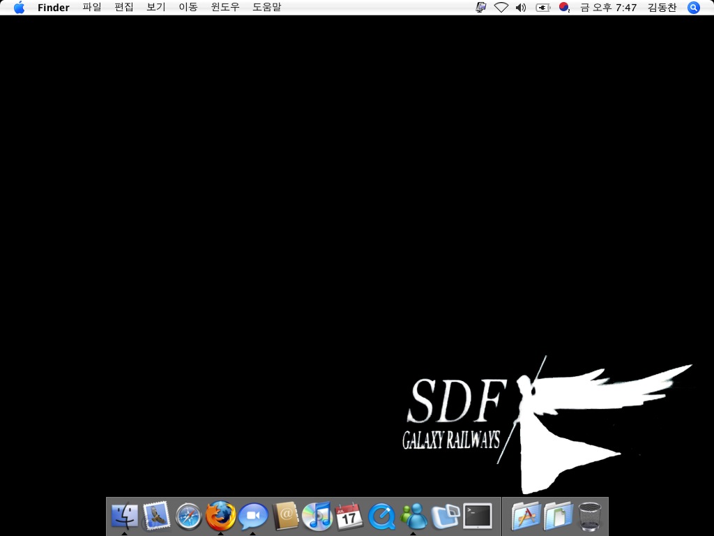
Task: Launch Terminal from the dock
Action: pos(478,516)
